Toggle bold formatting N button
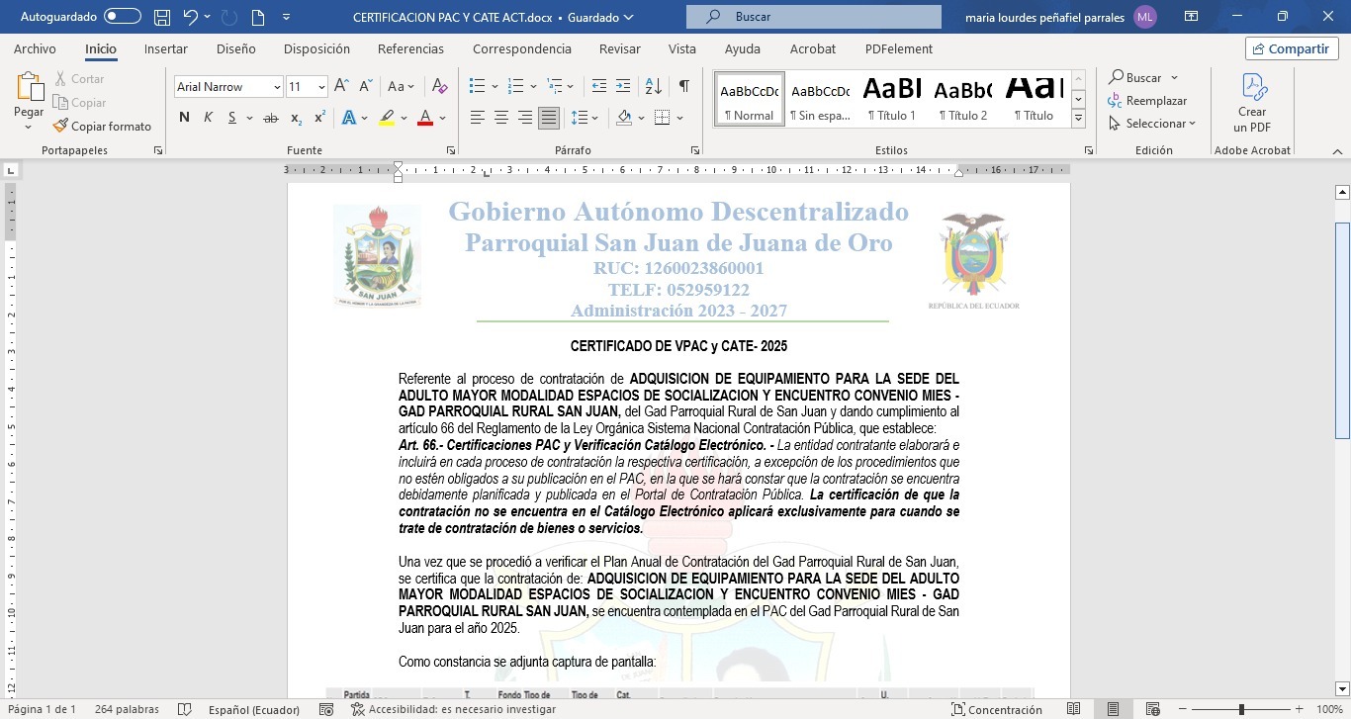The width and height of the screenshot is (1351, 719). 184,118
